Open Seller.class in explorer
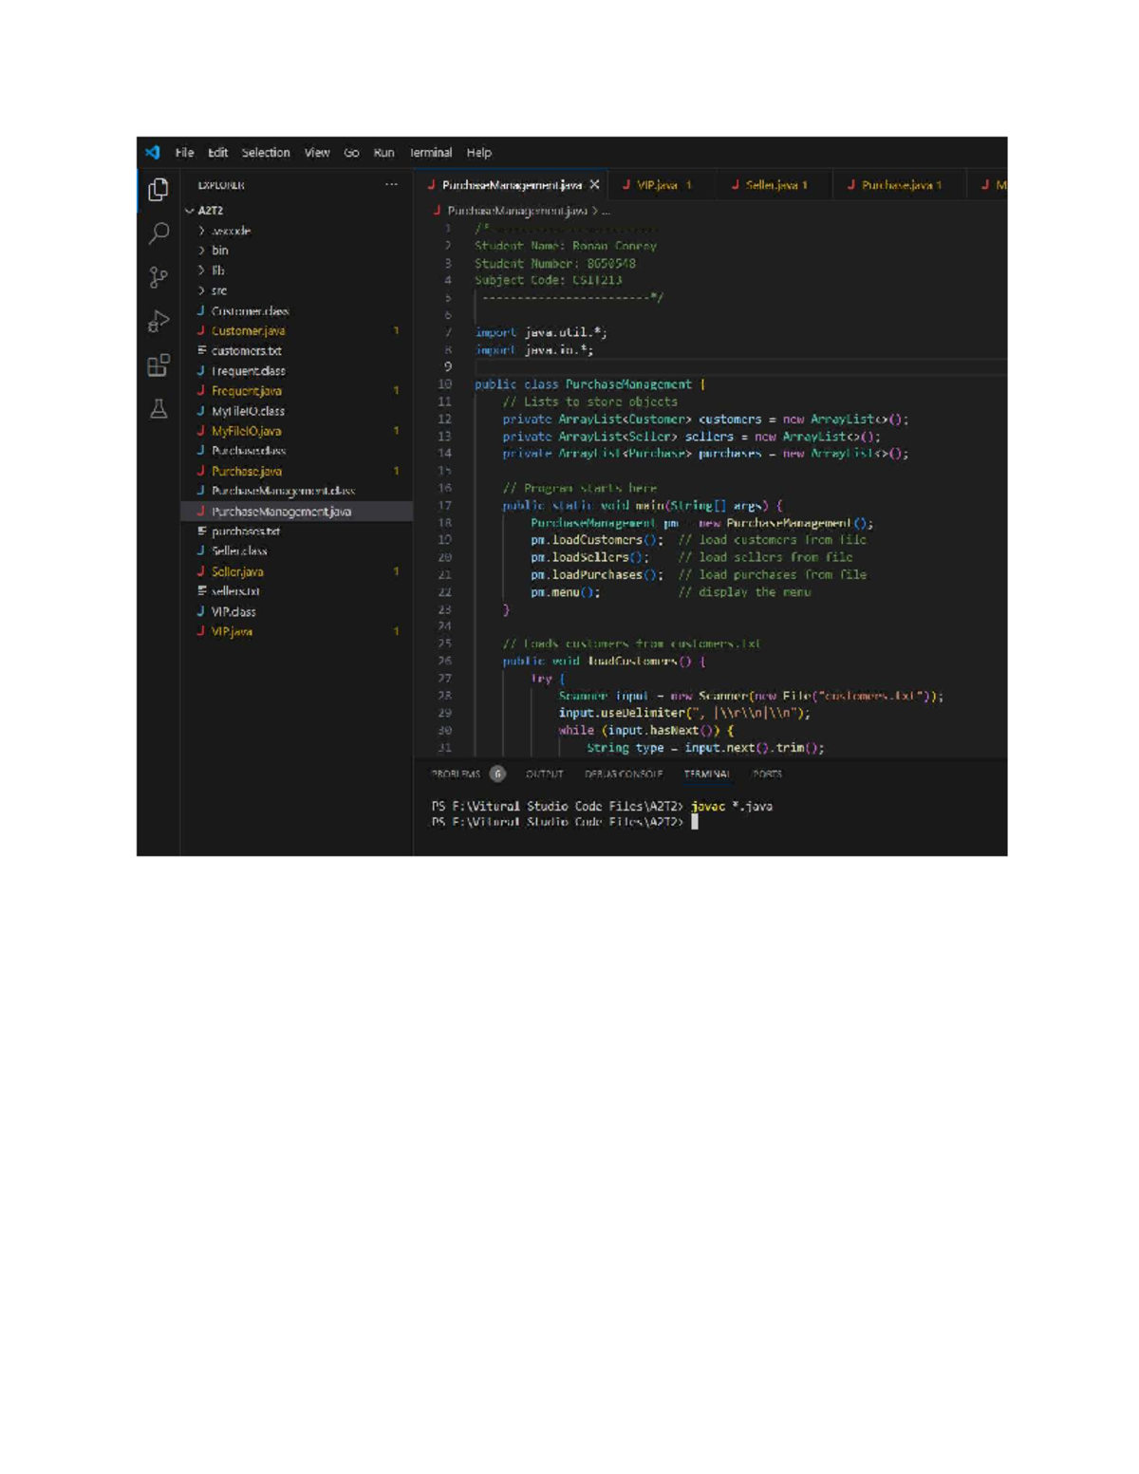1139x1474 pixels. (x=296, y=551)
